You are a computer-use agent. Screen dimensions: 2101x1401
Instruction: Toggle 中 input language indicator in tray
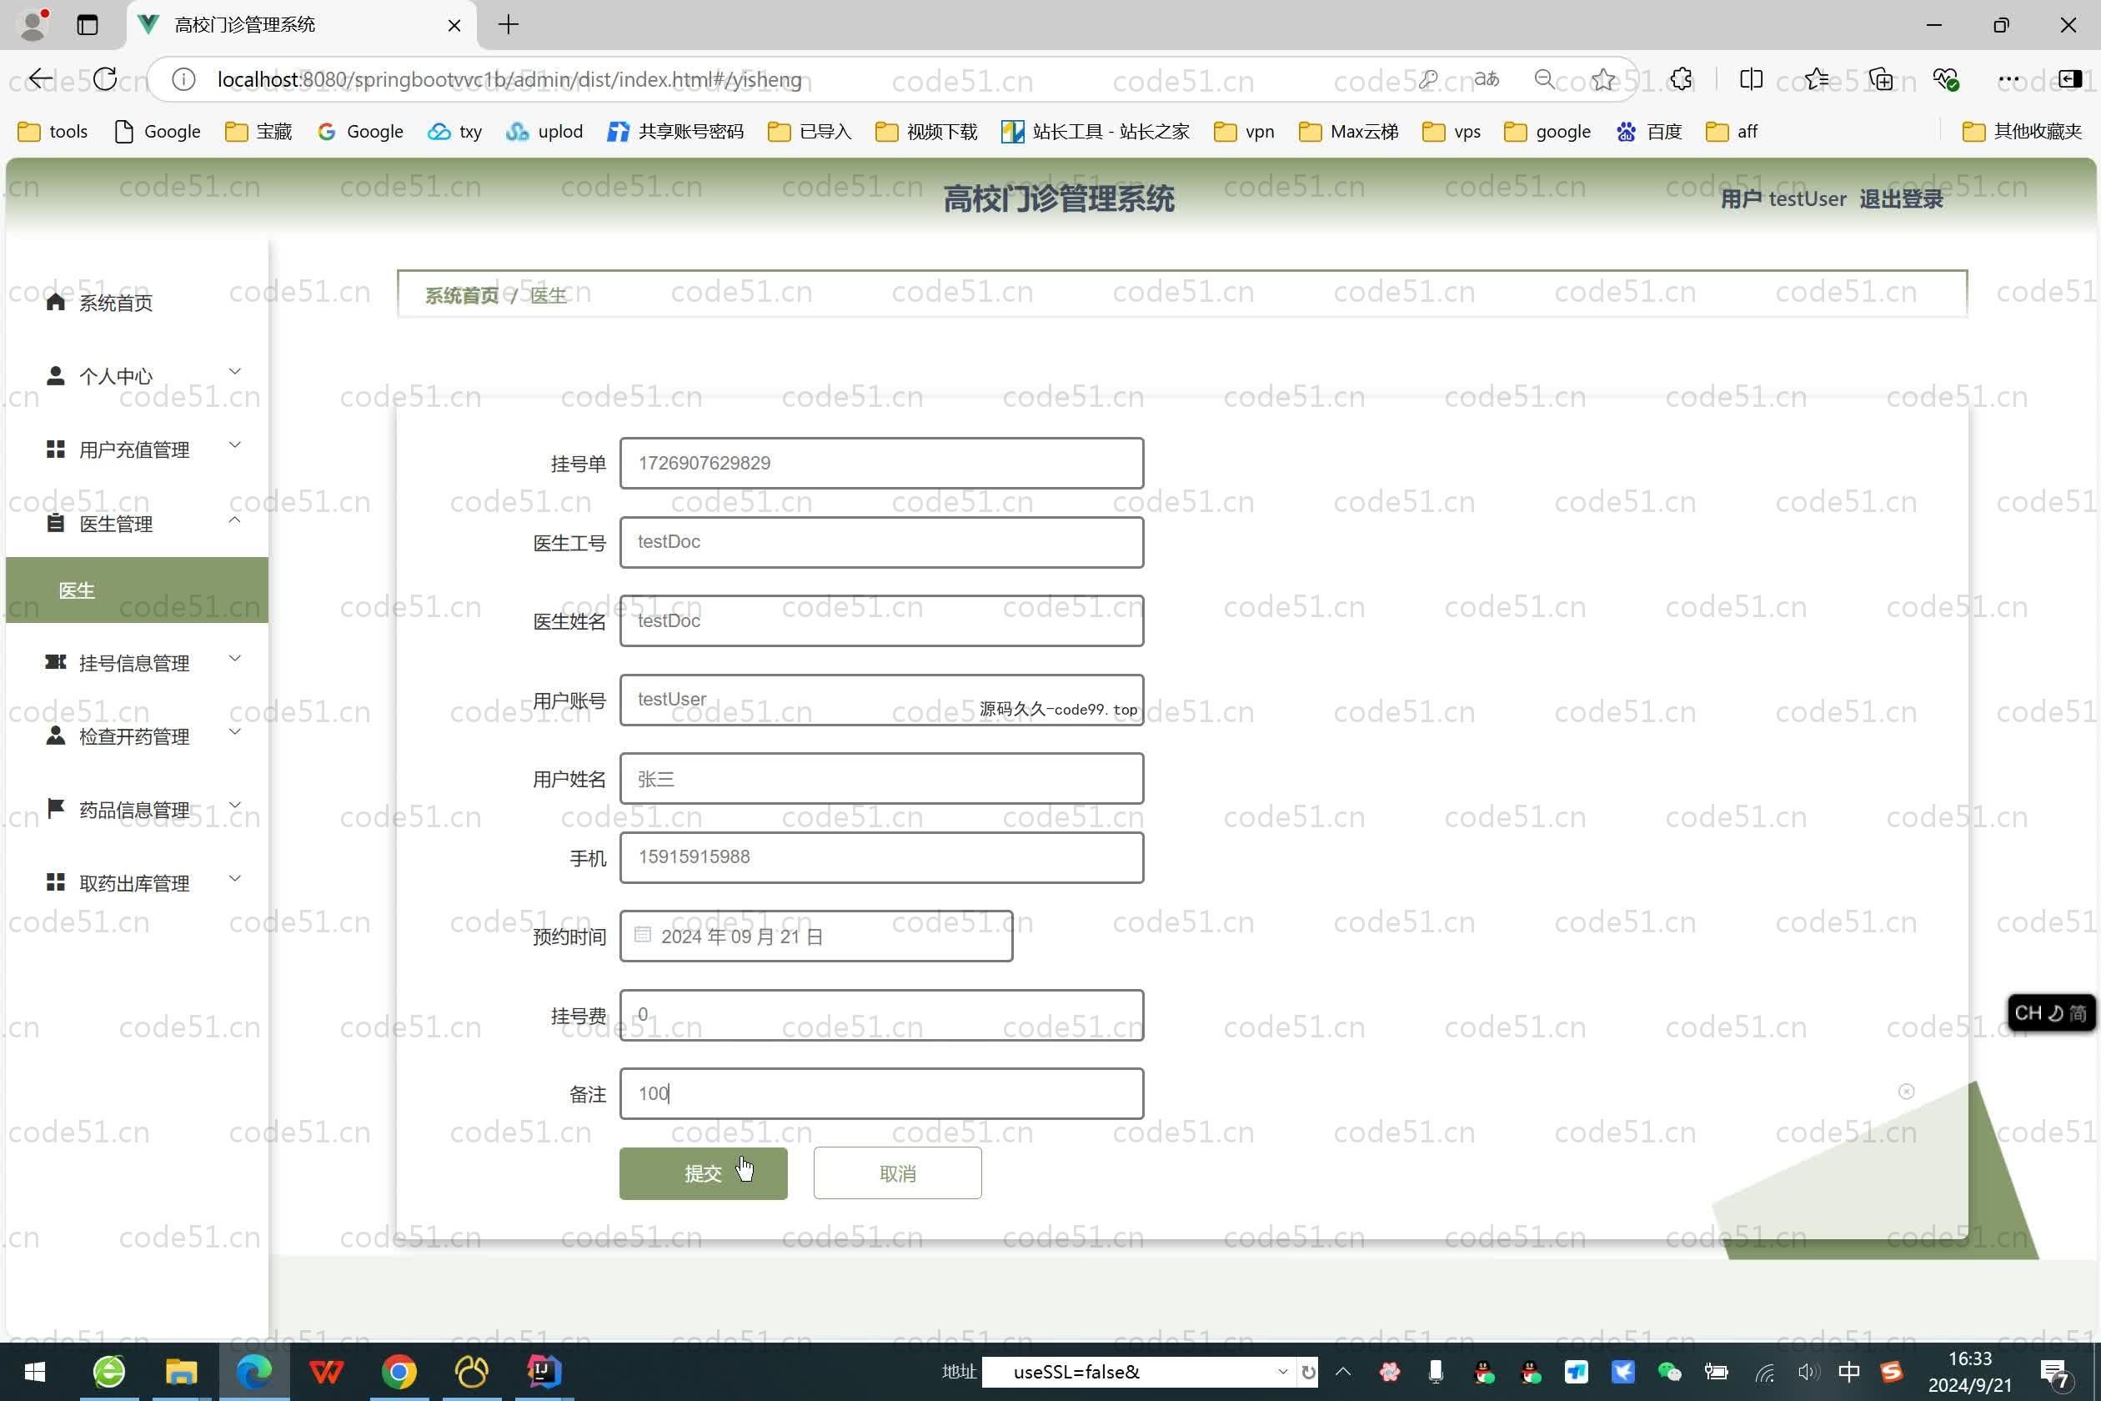pos(1849,1372)
